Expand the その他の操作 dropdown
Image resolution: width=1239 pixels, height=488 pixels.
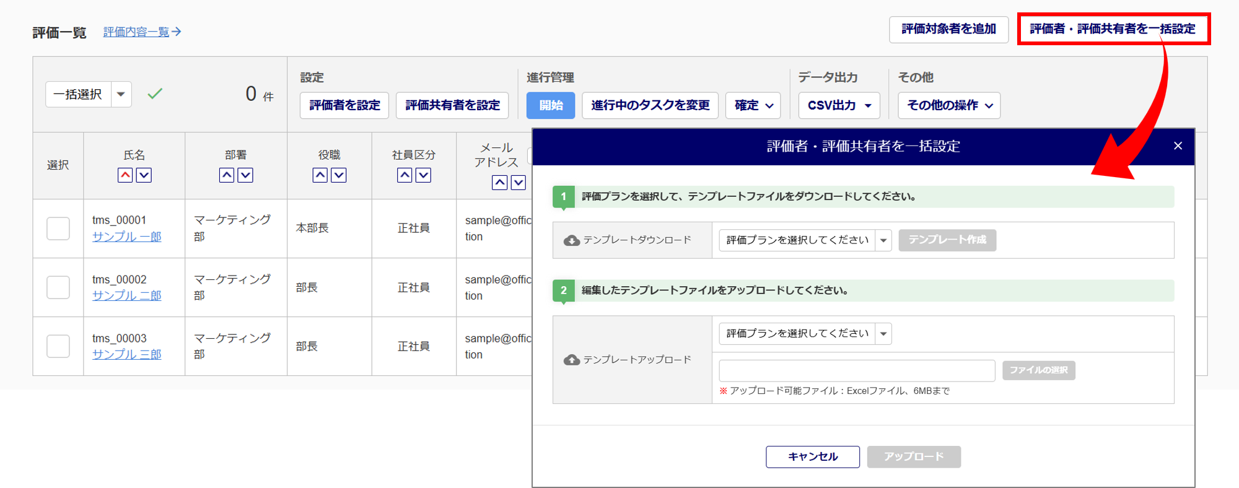[949, 105]
